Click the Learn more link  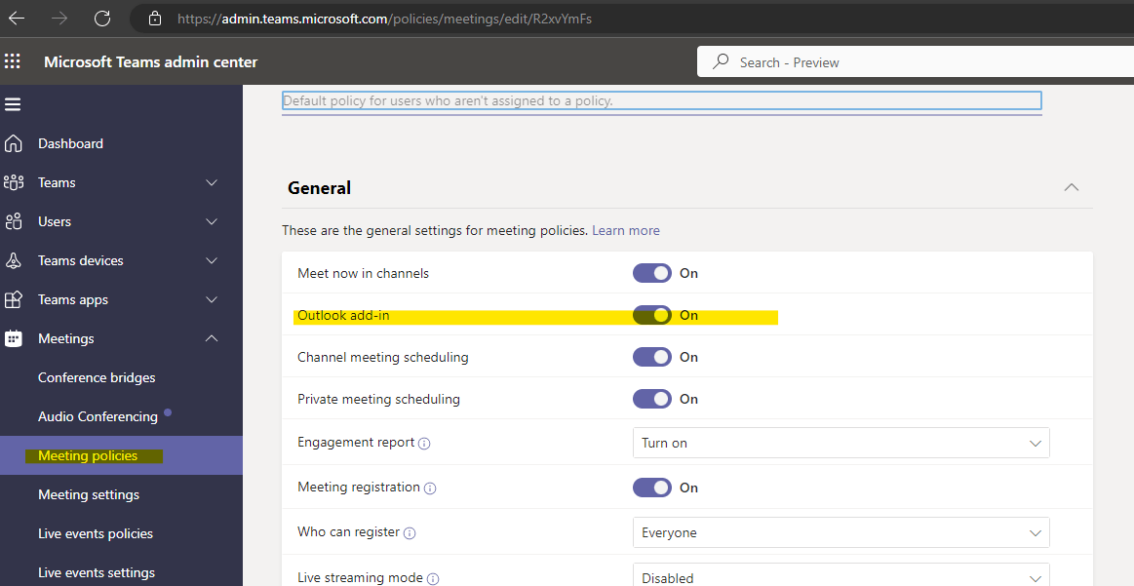point(625,230)
